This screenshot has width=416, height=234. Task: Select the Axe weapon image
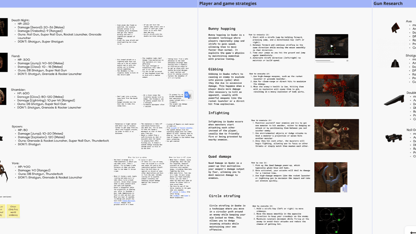pos(396,28)
